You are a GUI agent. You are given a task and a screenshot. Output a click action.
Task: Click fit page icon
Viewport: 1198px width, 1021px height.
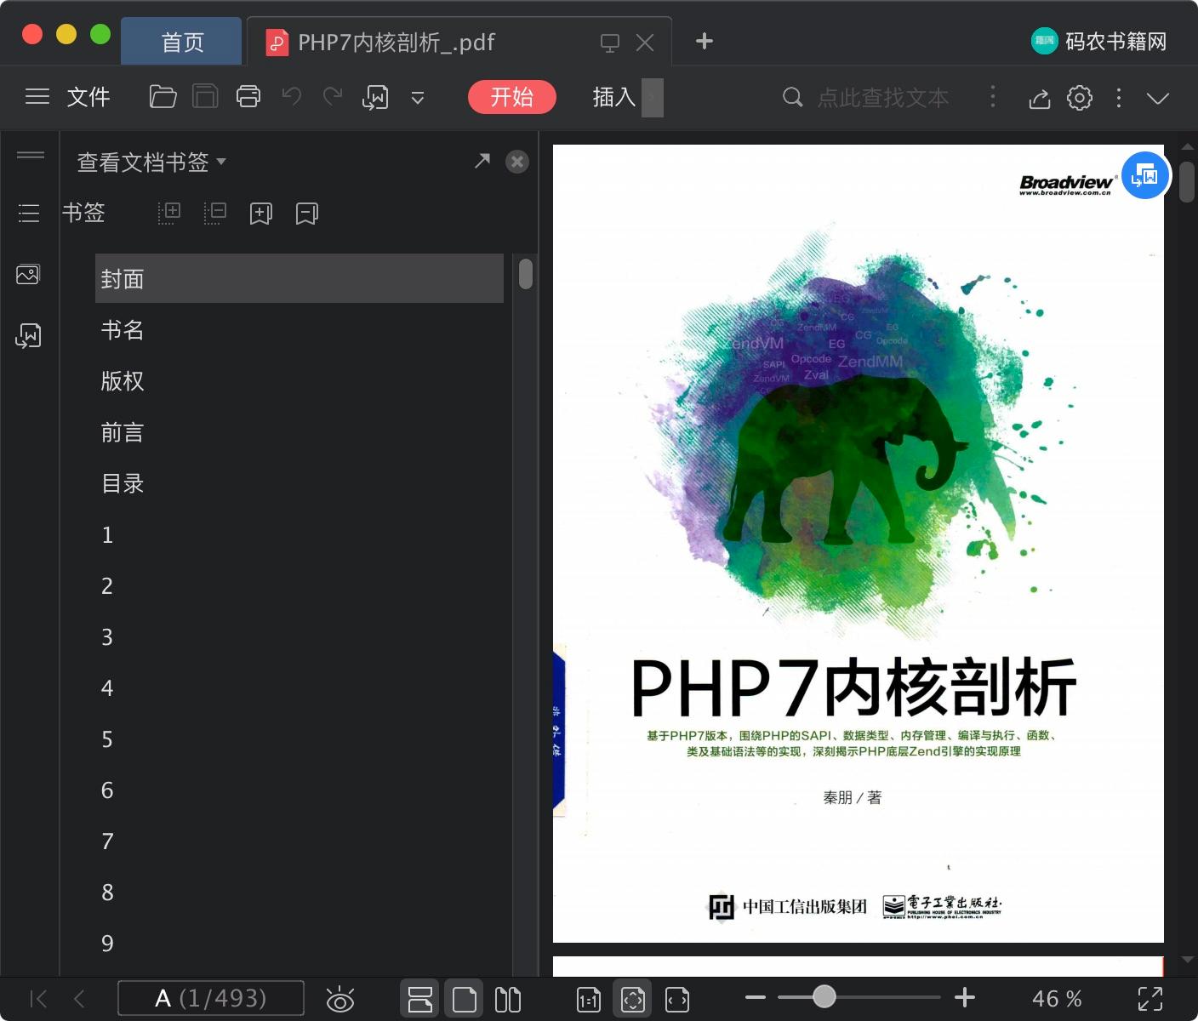(x=633, y=999)
